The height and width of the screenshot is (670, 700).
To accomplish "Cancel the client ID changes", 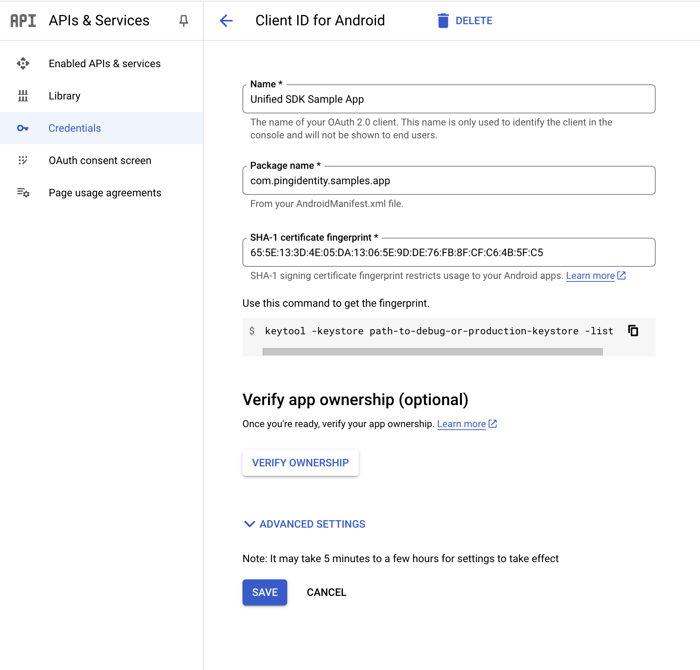I will point(326,592).
